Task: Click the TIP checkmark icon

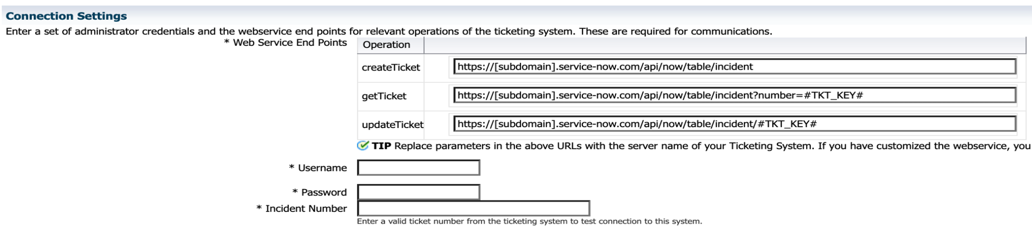Action: coord(362,146)
